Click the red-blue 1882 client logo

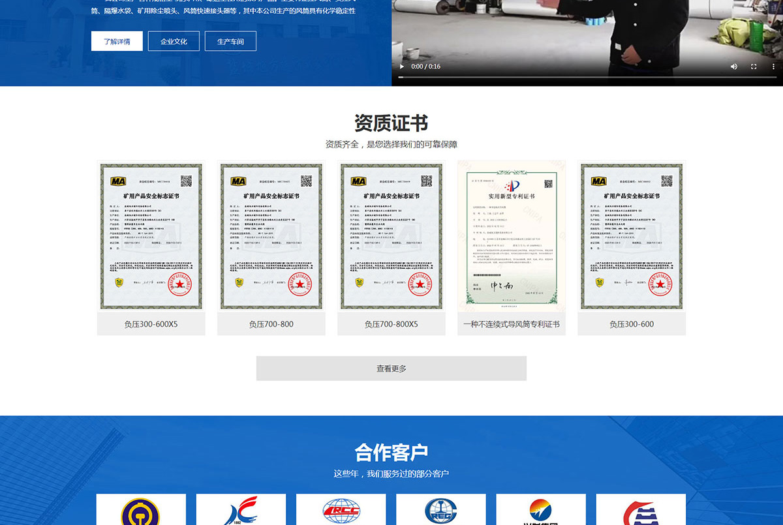click(241, 511)
